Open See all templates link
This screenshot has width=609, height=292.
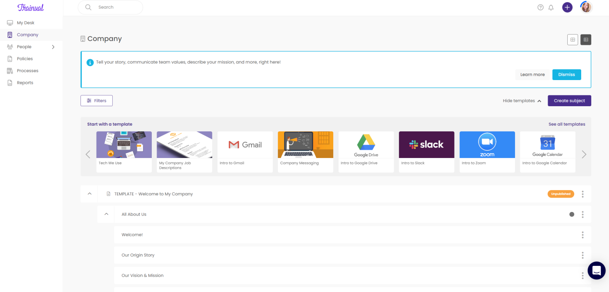[567, 124]
